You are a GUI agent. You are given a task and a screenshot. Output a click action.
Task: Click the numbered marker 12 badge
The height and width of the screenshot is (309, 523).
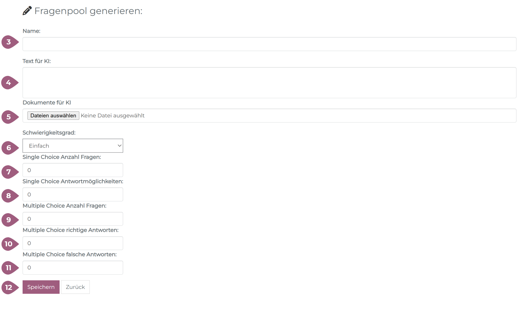point(9,287)
